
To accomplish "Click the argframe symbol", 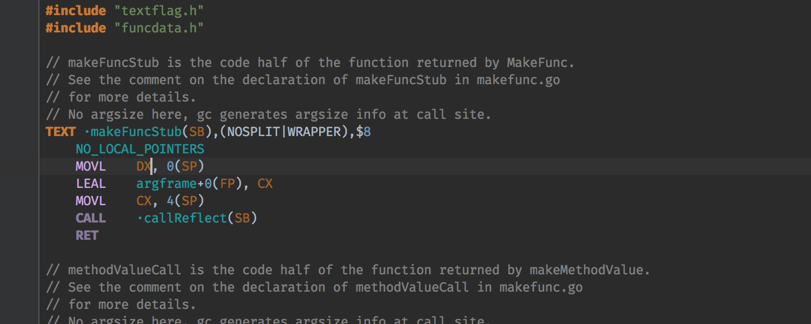I will point(166,184).
